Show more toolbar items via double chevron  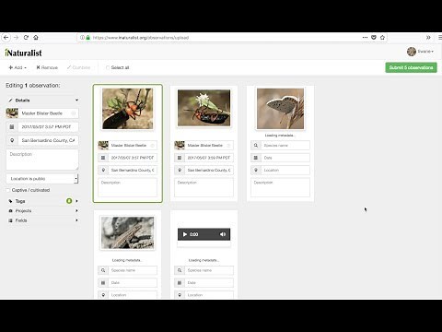(428, 38)
